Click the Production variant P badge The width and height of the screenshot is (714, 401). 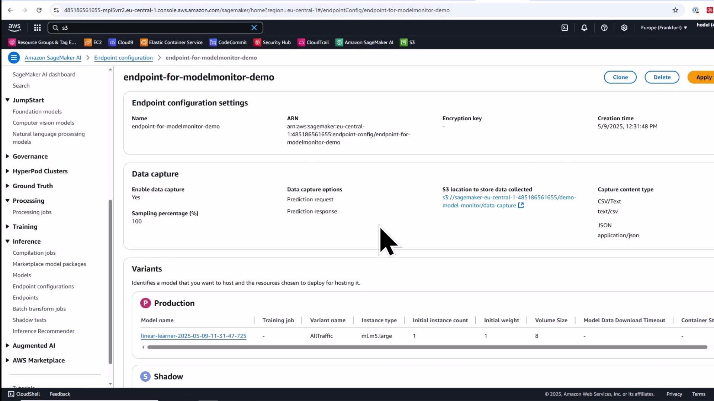(x=145, y=303)
